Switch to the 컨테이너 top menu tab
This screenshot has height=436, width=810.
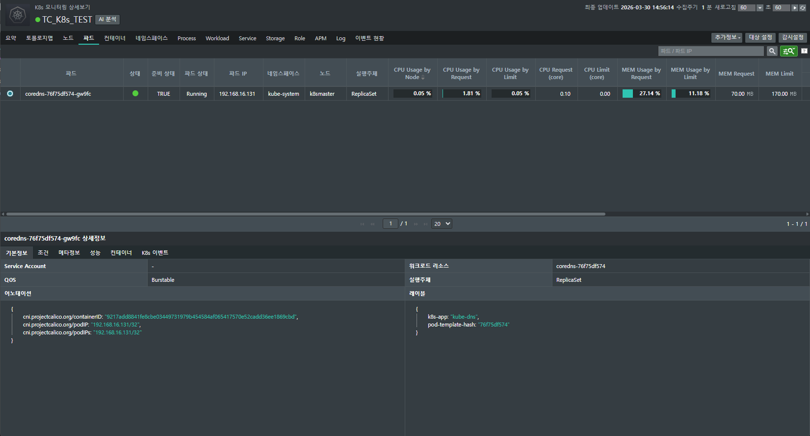pos(115,38)
